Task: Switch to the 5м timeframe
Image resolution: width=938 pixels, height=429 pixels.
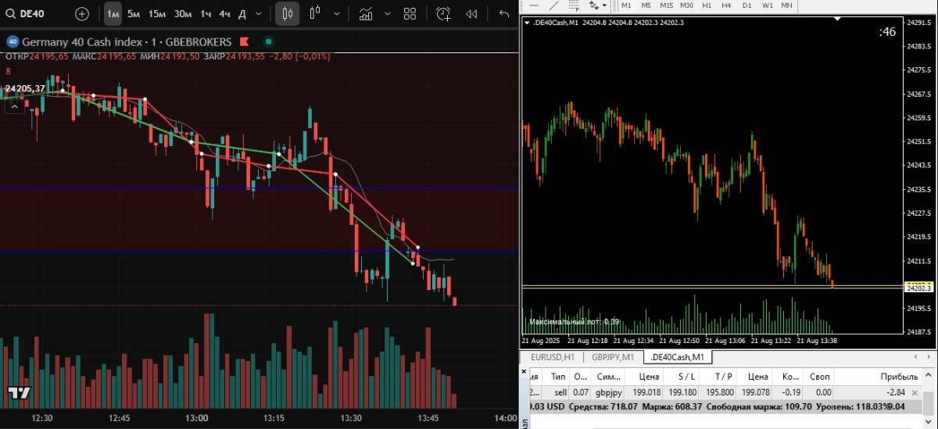Action: pos(134,13)
